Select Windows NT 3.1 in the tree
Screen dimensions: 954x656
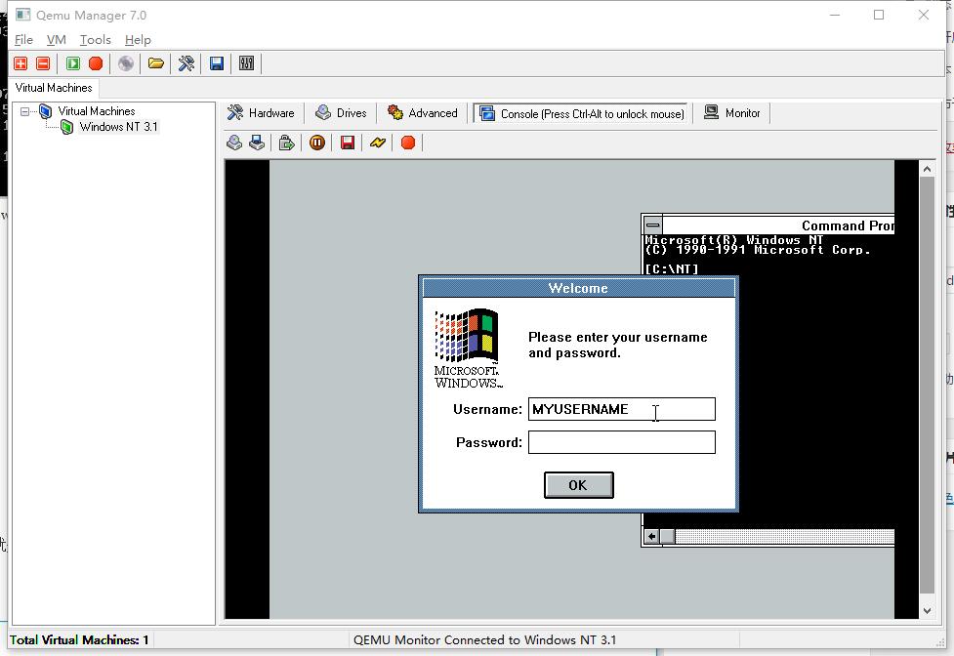pyautogui.click(x=119, y=127)
